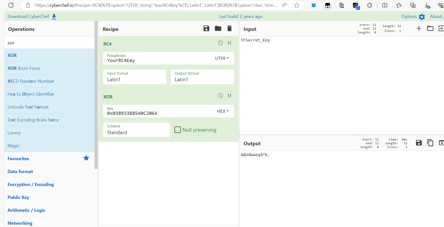444x227 pixels.
Task: Open browser Favorites list
Action: click(x=399, y=5)
